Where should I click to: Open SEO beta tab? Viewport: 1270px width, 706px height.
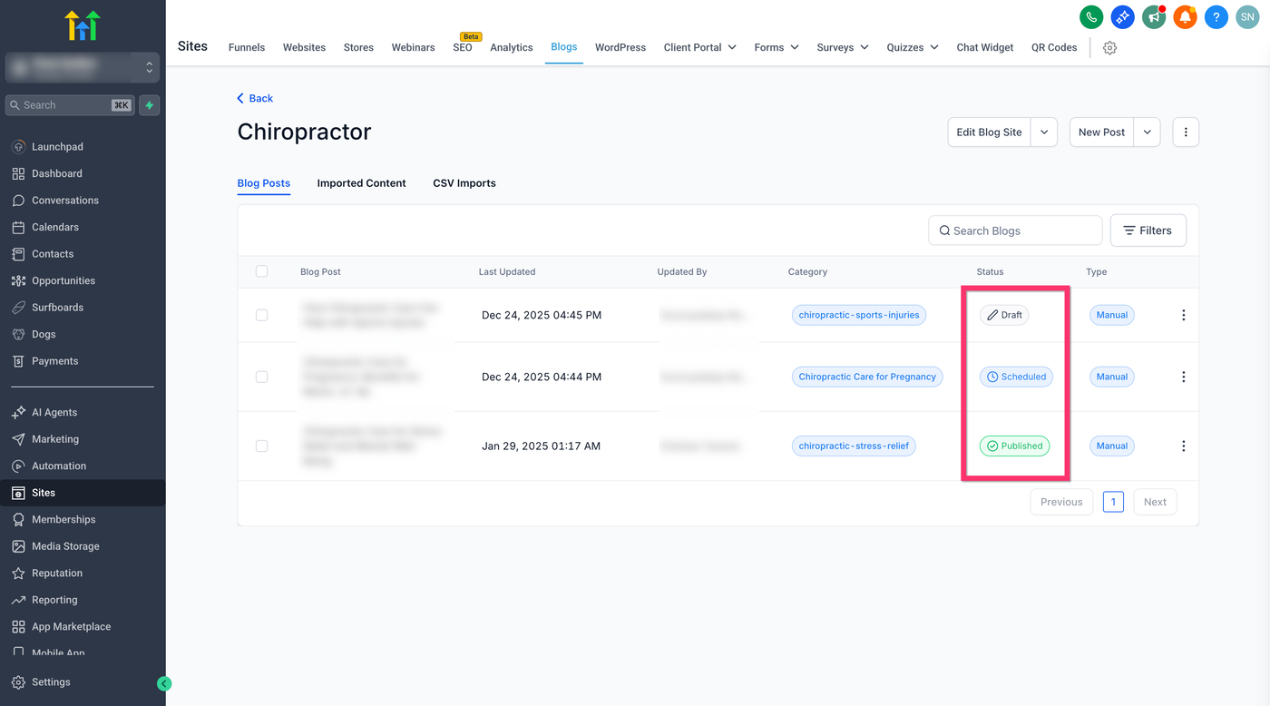pyautogui.click(x=463, y=47)
